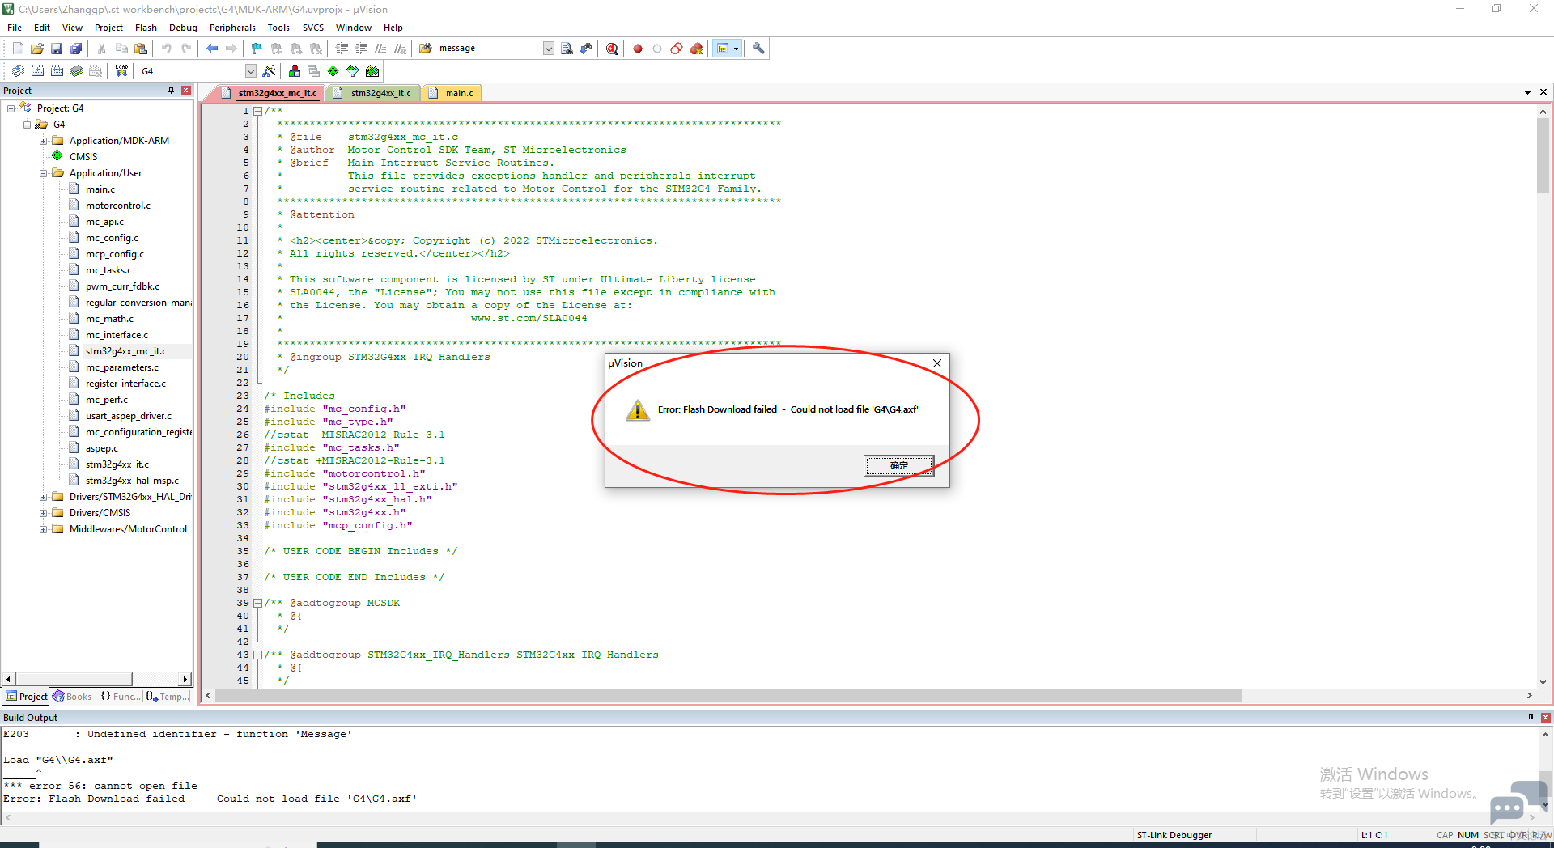Image resolution: width=1554 pixels, height=848 pixels.
Task: Open Options for Target
Action: pos(270,71)
